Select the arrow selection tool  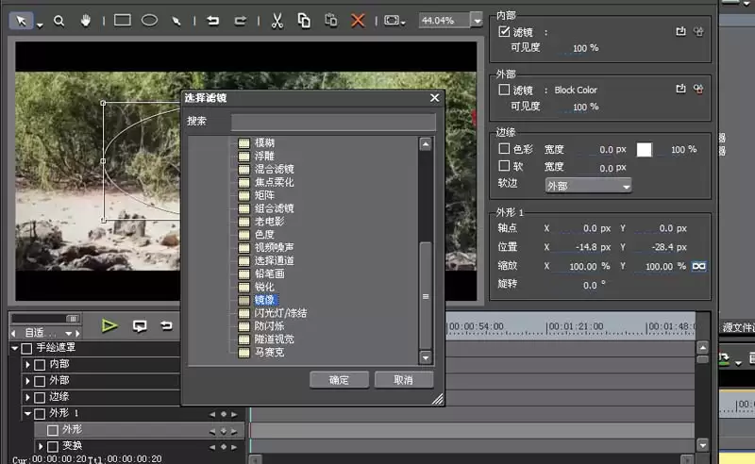(x=21, y=21)
